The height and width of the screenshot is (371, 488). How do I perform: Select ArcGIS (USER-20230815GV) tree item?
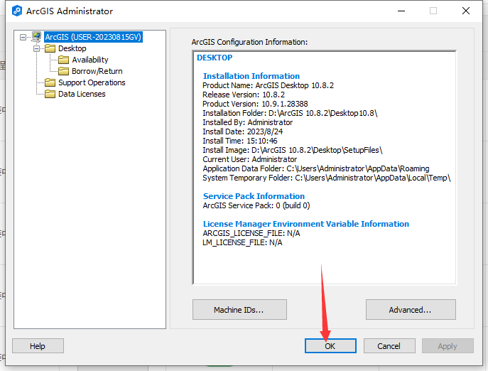coord(93,37)
